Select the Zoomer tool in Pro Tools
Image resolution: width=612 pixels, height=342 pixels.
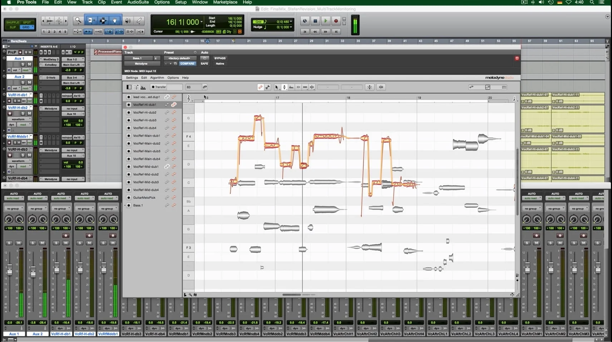[78, 21]
